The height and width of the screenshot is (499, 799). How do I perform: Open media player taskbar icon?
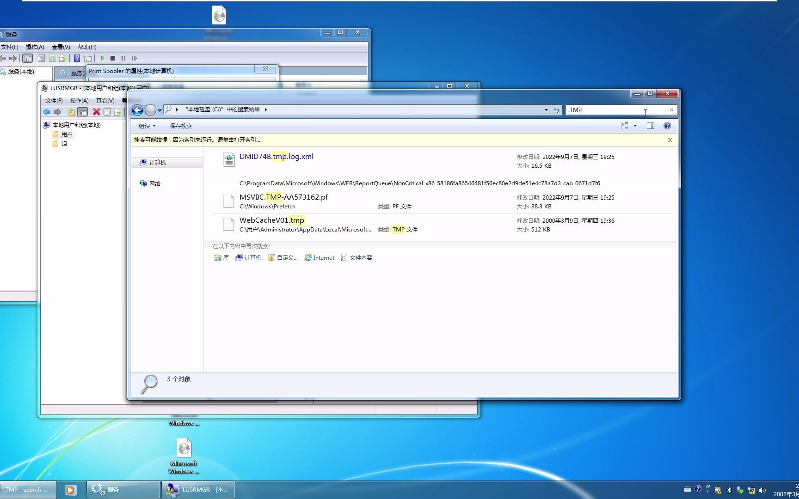tap(70, 490)
